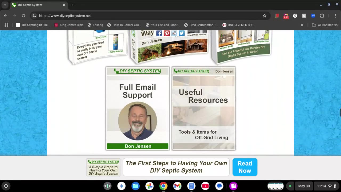Open Chrome three-dot menu

(x=335, y=16)
